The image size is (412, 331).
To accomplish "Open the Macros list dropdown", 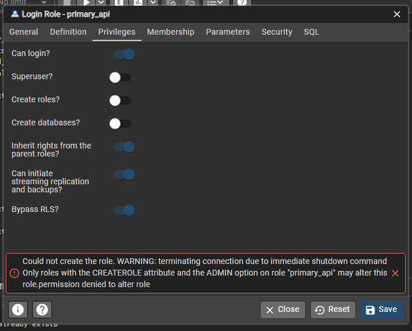I will click(215, 3).
